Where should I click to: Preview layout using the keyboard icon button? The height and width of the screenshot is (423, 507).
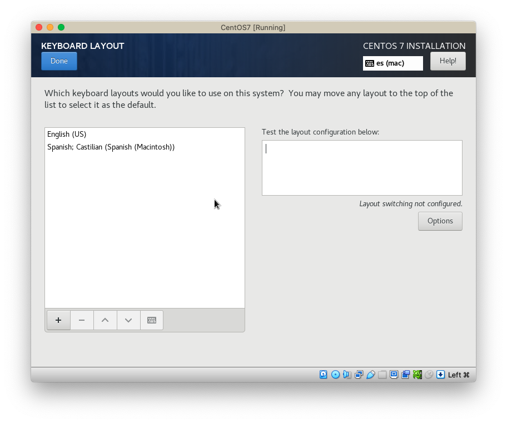coord(152,320)
